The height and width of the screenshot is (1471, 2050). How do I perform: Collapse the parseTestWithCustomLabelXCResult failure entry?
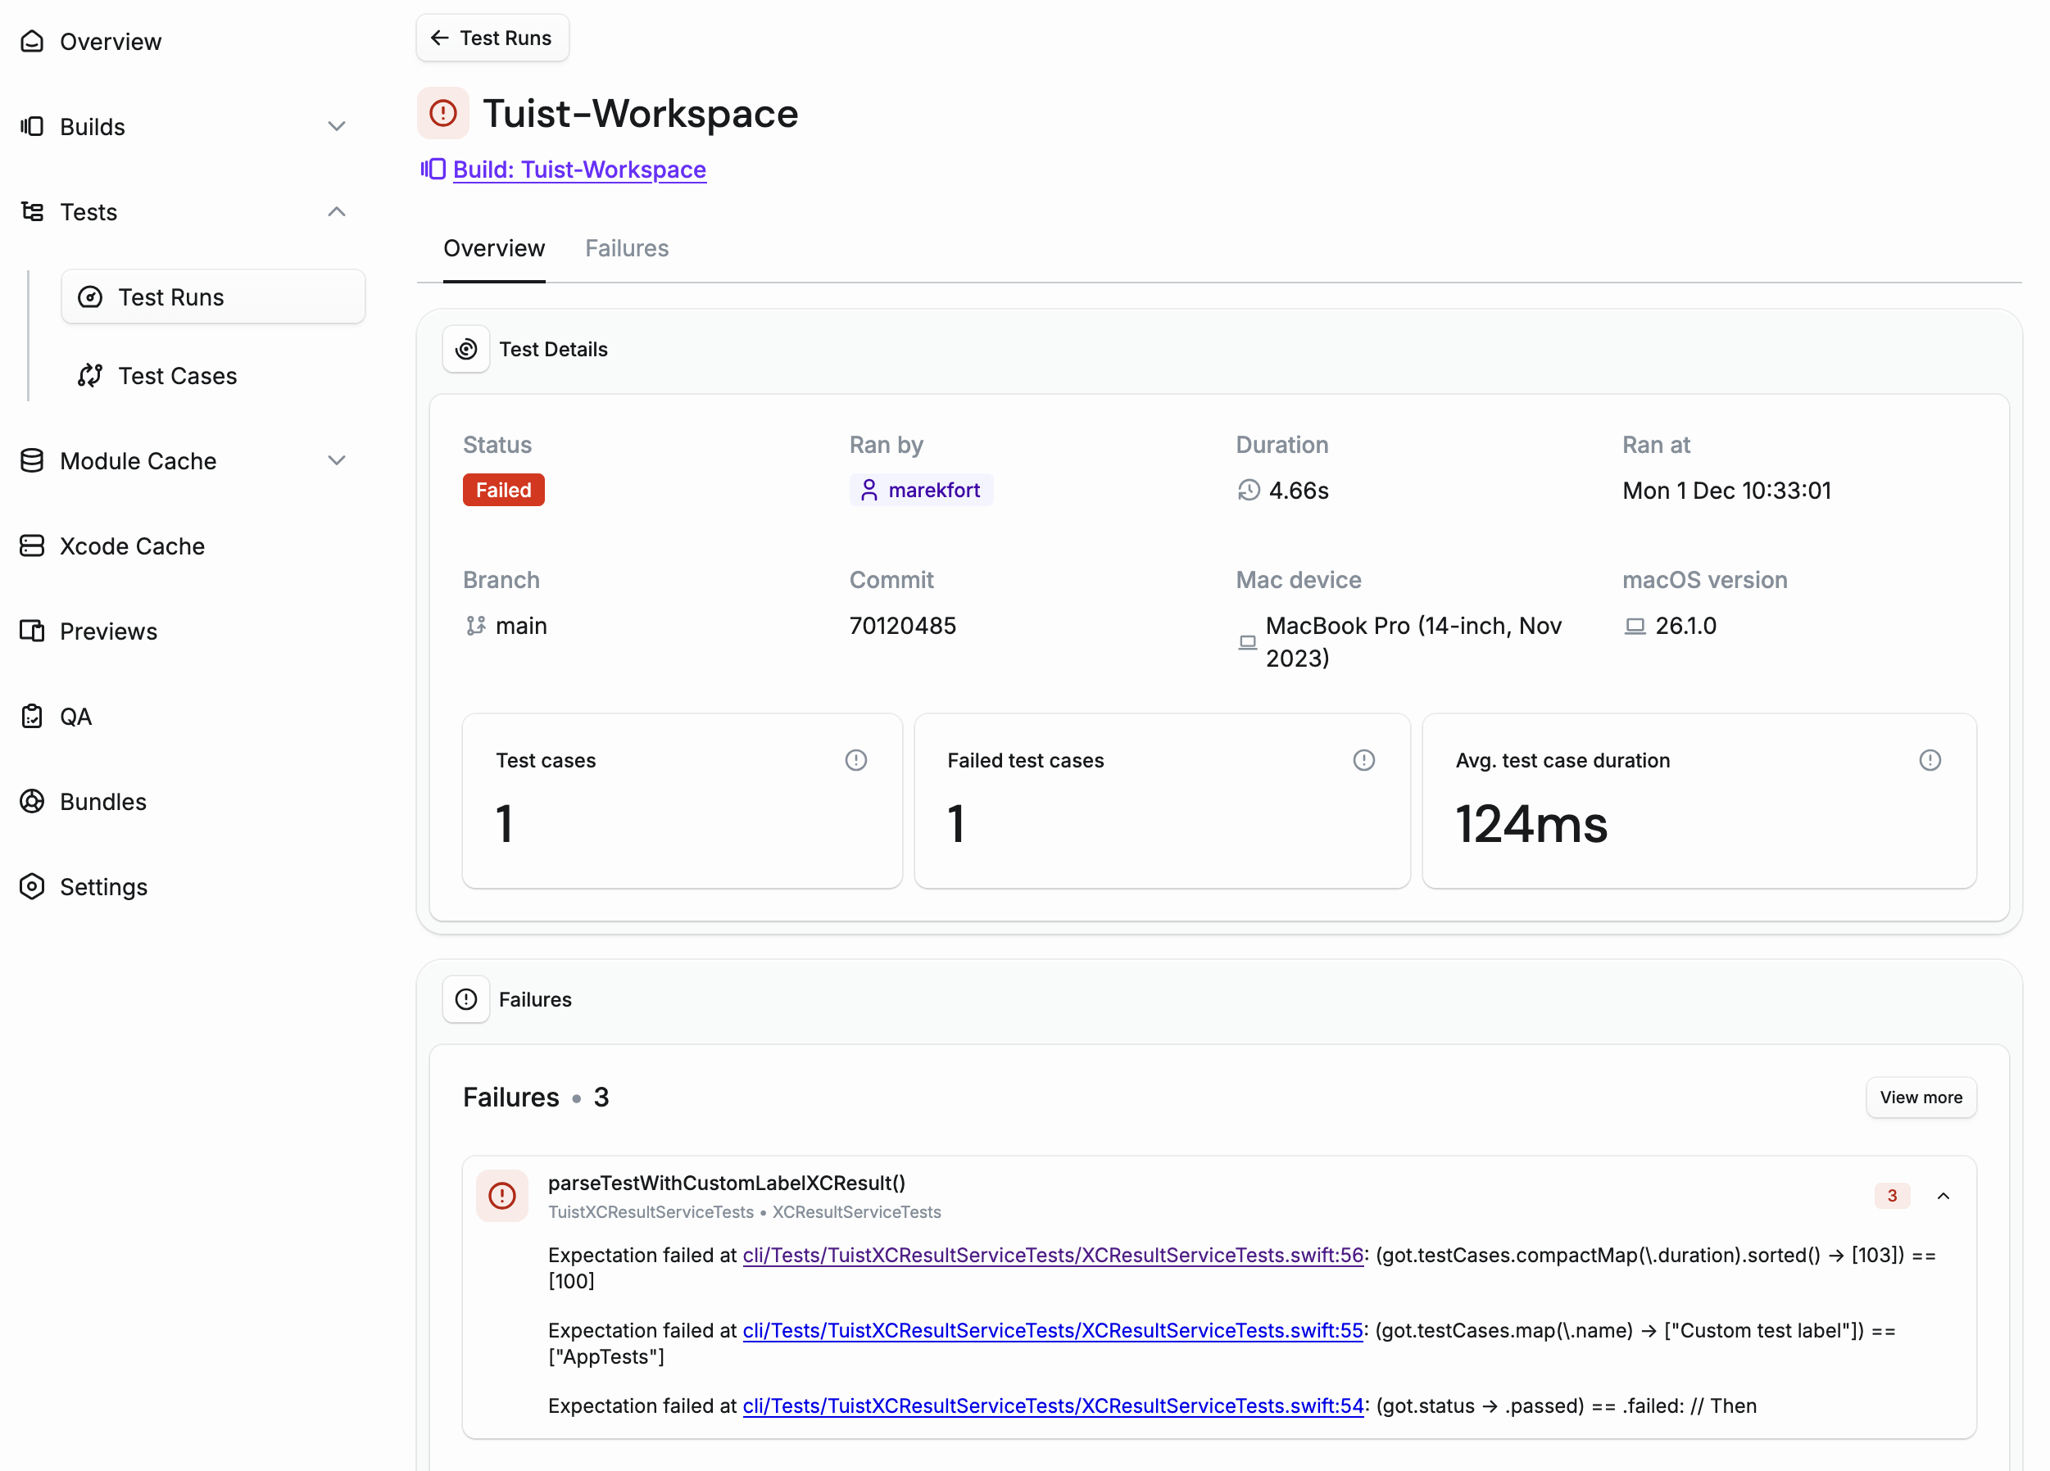tap(1944, 1196)
